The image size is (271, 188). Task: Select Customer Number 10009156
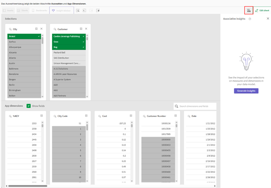158,124
